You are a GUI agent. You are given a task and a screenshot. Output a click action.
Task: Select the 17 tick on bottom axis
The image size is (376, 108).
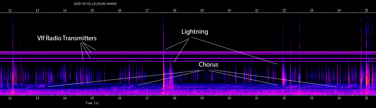tap(147, 98)
